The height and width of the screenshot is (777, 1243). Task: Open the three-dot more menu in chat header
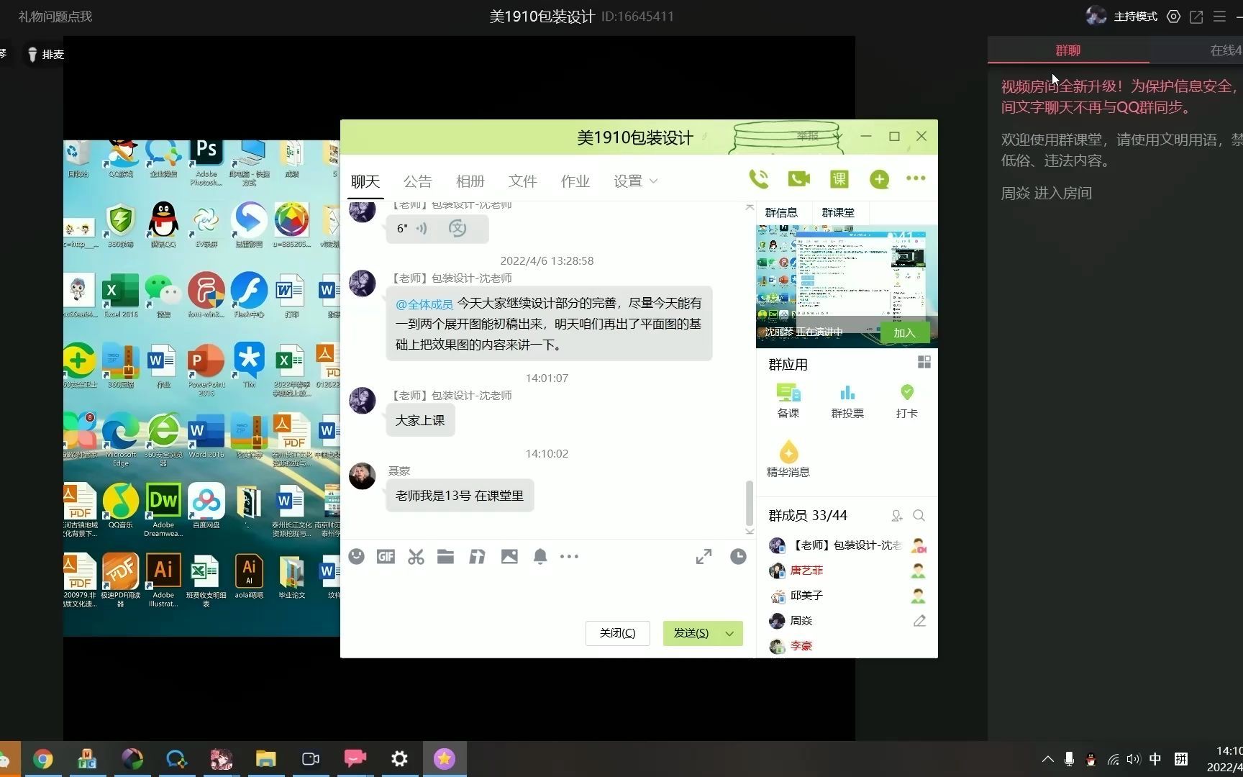[916, 178]
